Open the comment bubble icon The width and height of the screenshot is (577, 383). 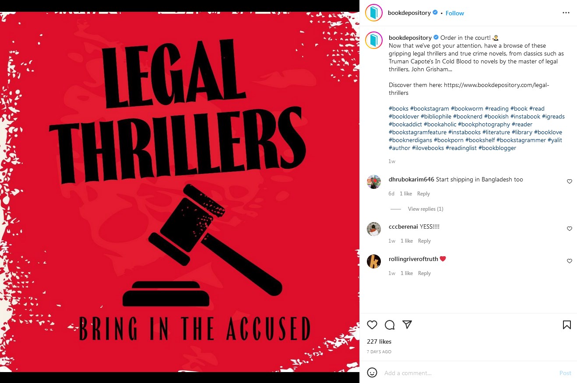pos(390,325)
